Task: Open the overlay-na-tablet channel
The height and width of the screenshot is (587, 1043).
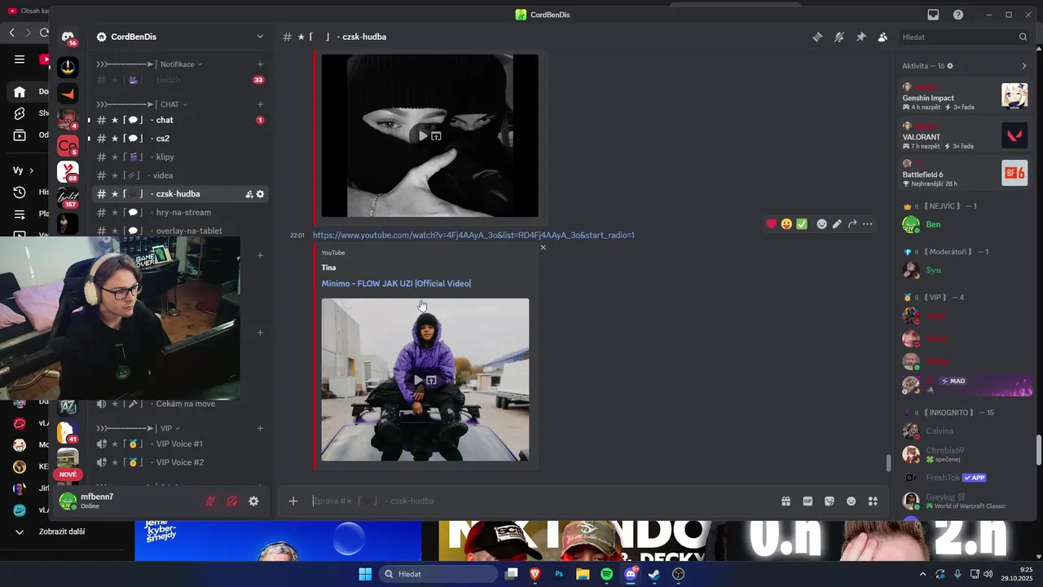Action: (180, 231)
